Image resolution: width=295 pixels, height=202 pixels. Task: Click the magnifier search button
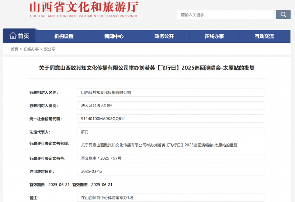[283, 15]
